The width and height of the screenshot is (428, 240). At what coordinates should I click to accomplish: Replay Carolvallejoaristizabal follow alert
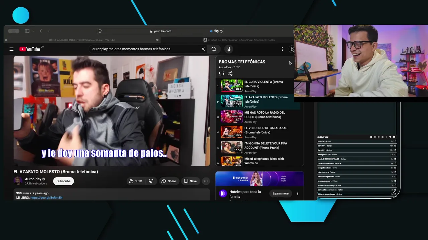[x=395, y=190]
